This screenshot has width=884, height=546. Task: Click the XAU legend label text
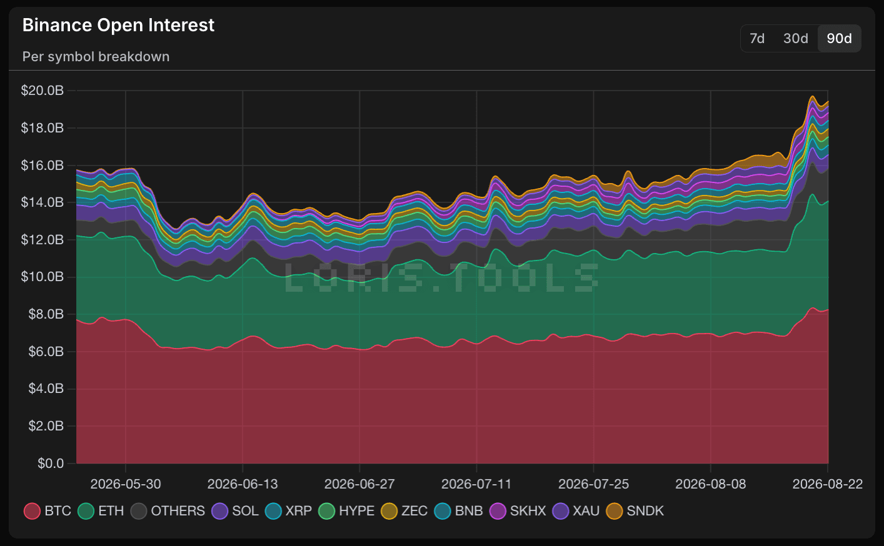point(586,511)
